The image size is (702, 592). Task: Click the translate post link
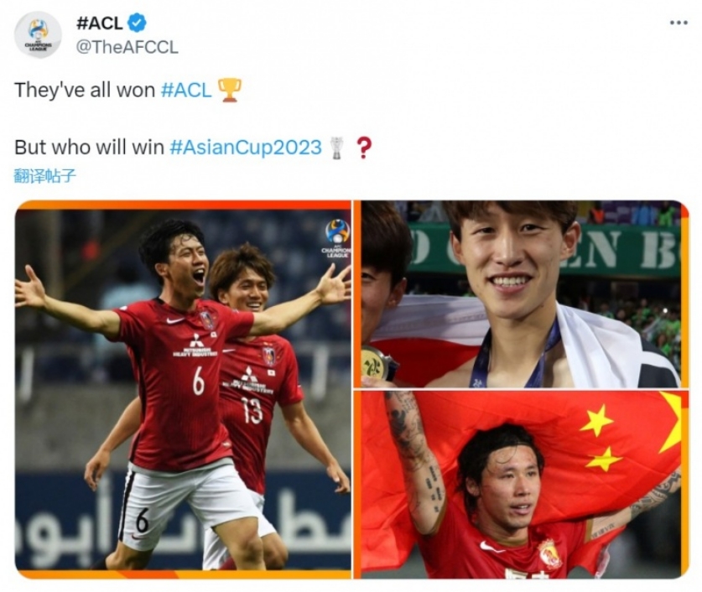tap(44, 176)
